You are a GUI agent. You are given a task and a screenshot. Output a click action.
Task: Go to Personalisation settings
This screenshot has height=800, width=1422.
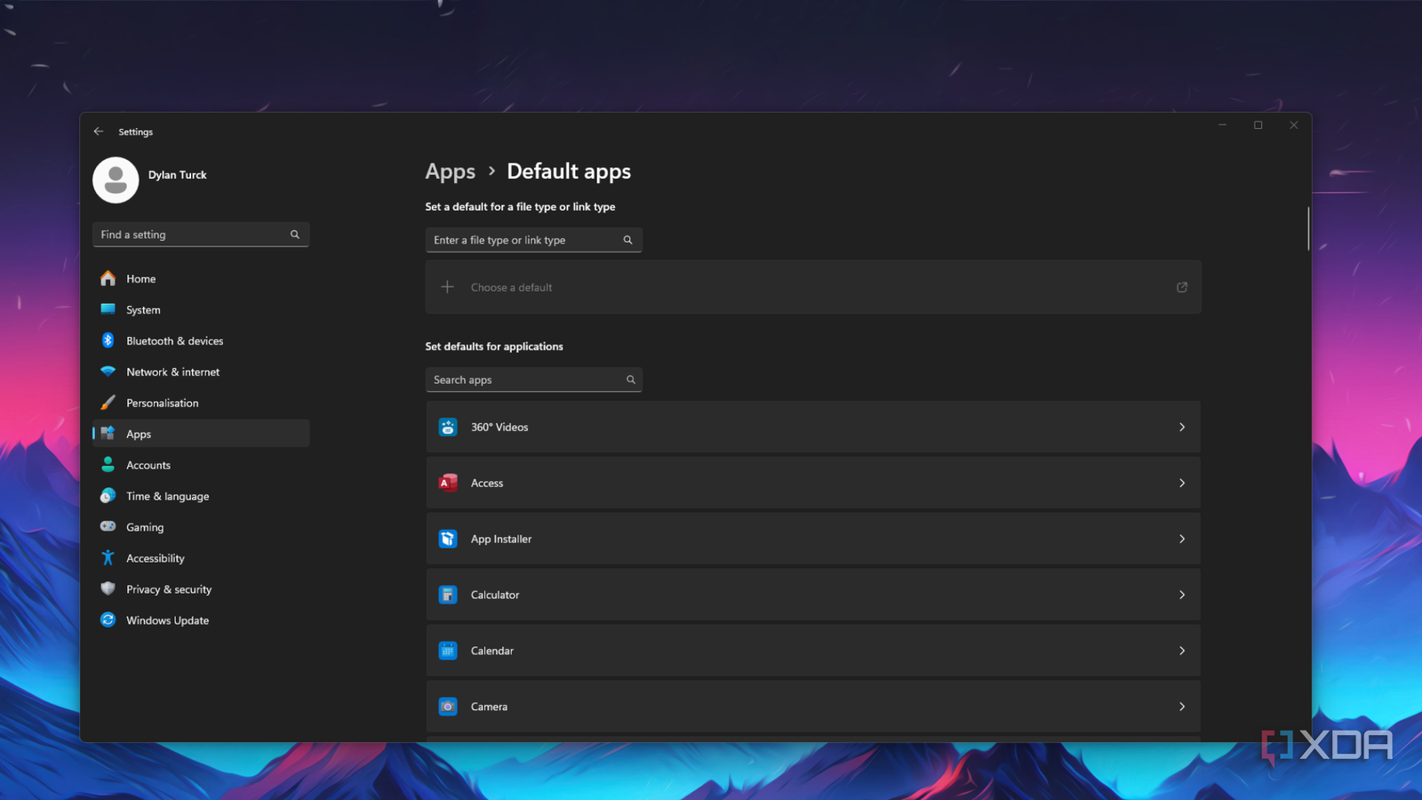(162, 404)
